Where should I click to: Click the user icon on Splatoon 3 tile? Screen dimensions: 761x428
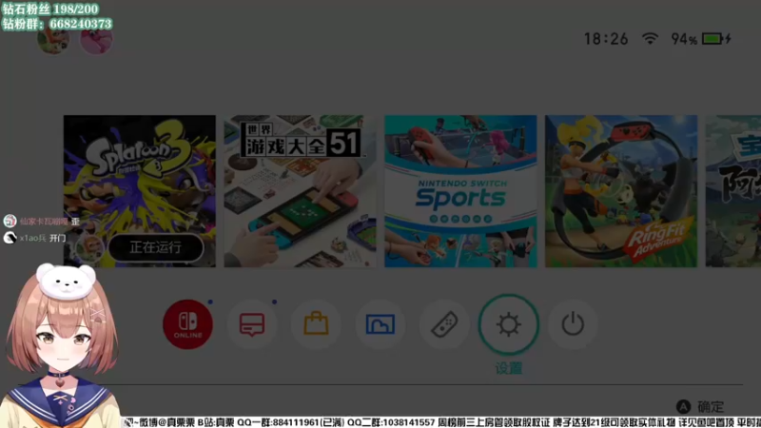point(88,247)
